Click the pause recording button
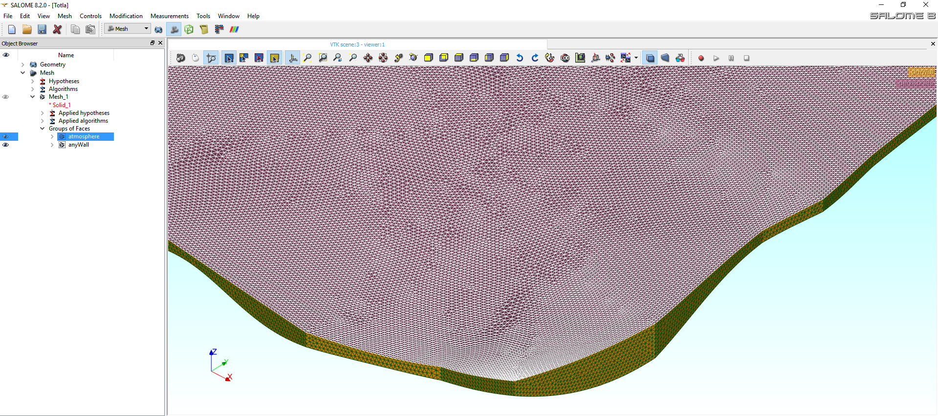Screen dimensions: 938x416 pos(731,58)
